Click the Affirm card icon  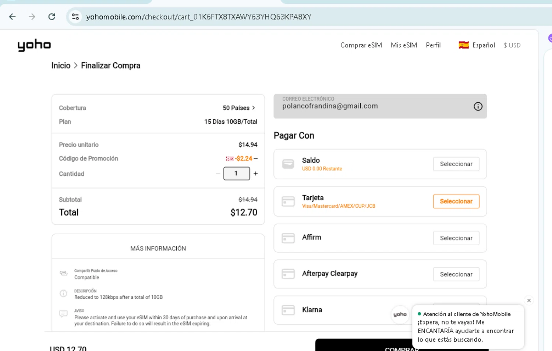coord(288,238)
